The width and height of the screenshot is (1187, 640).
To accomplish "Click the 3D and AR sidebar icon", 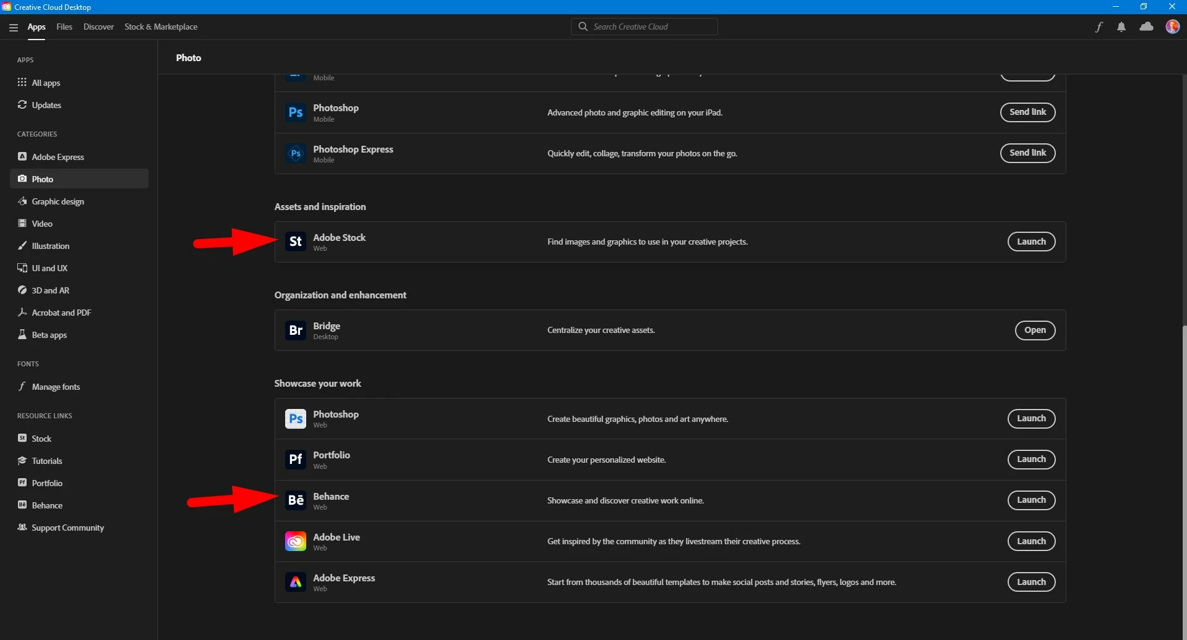I will pyautogui.click(x=22, y=290).
